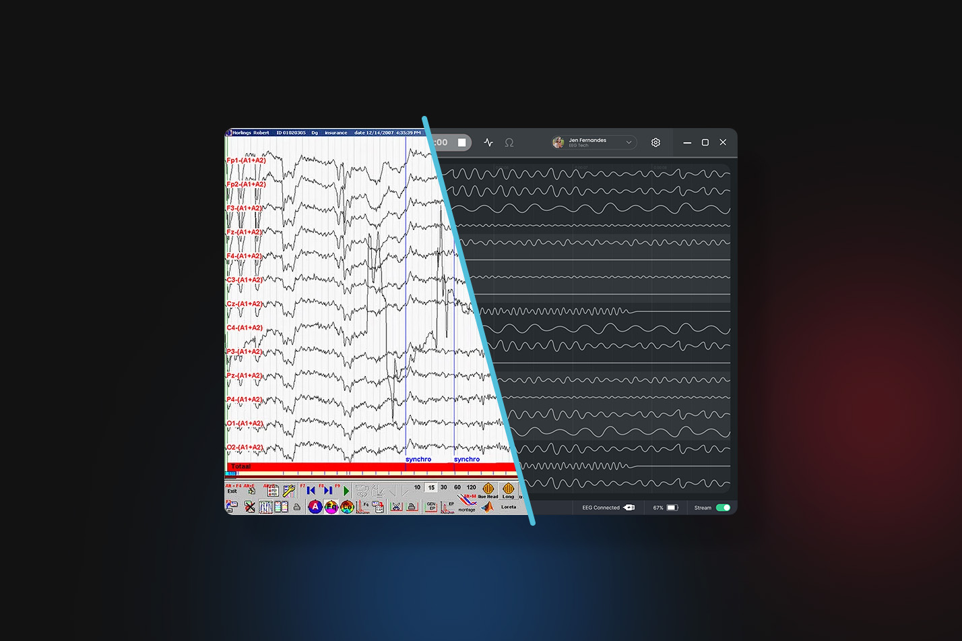Set time scale to 15 seconds
This screenshot has height=641, width=962.
[x=431, y=487]
